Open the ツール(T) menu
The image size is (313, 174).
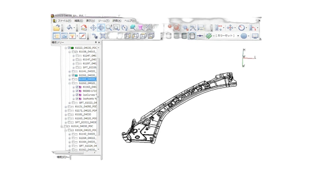(103, 21)
